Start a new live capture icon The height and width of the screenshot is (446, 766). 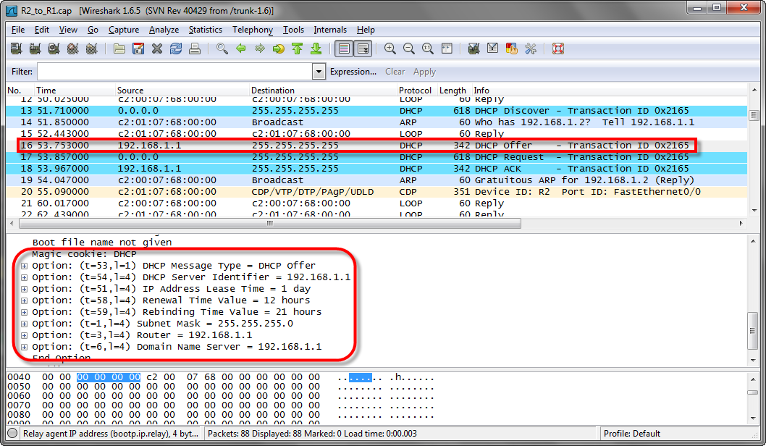click(x=54, y=49)
